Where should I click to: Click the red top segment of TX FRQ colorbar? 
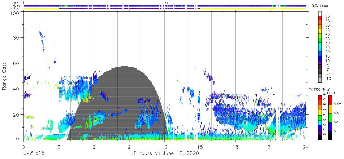point(320,97)
